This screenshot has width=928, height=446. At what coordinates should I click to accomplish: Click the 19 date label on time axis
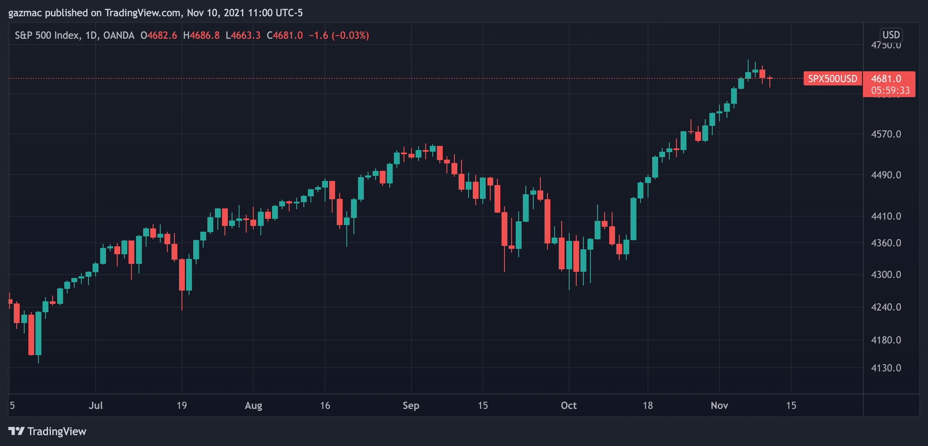182,406
